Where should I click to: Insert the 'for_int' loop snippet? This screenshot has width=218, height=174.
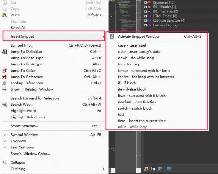tap(146, 77)
